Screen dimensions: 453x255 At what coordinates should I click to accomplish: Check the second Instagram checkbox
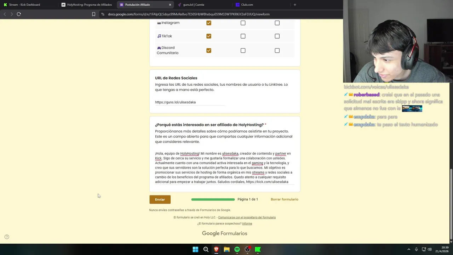click(243, 23)
